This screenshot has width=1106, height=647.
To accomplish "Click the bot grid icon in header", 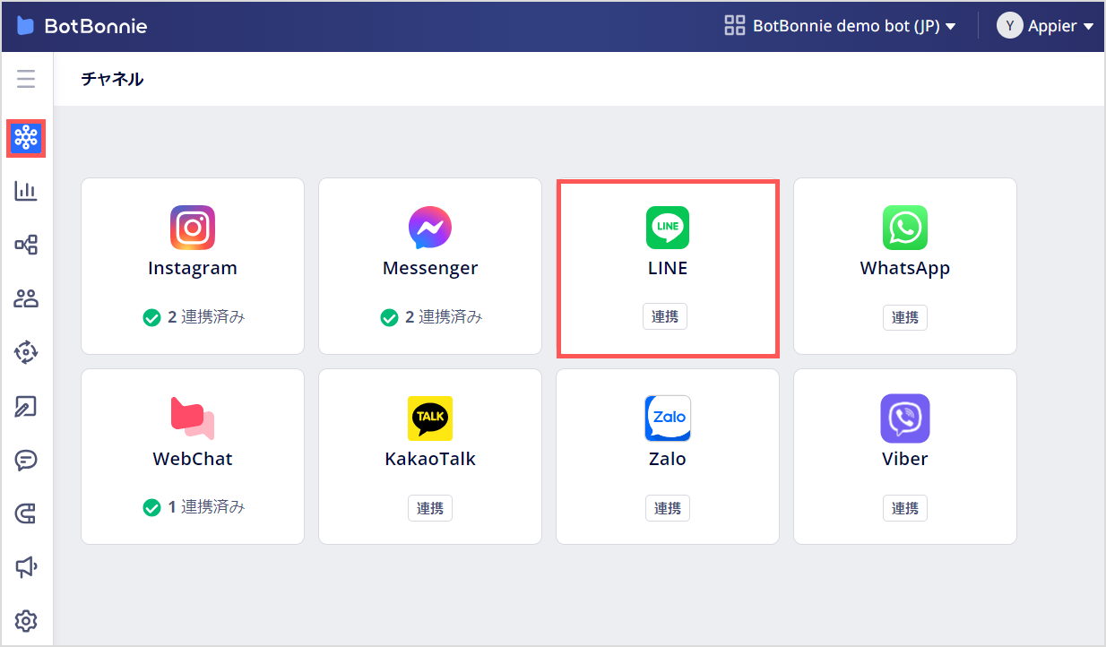I will pyautogui.click(x=735, y=26).
